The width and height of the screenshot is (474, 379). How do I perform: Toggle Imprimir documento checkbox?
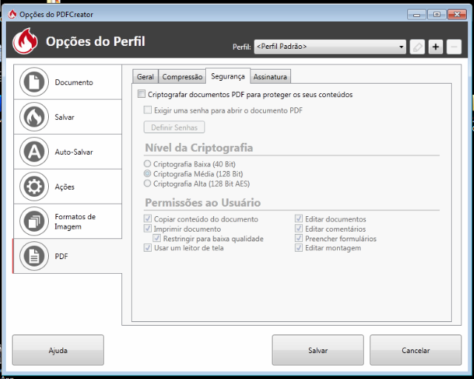click(x=147, y=228)
